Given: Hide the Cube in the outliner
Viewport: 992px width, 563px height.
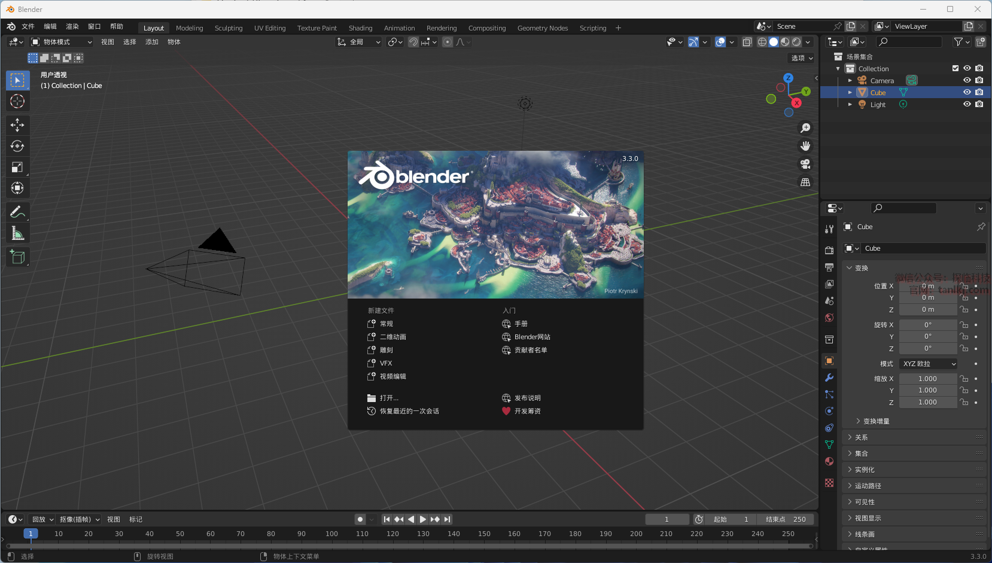Looking at the screenshot, I should [967, 92].
